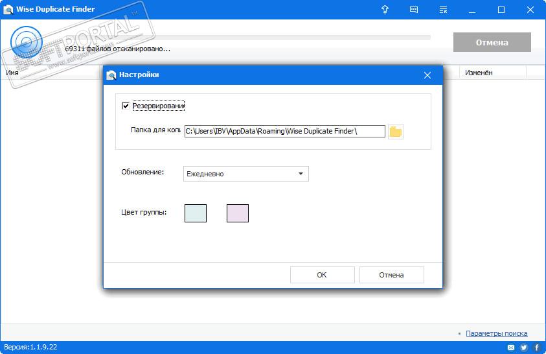The height and width of the screenshot is (354, 546).
Task: Open the Параметры поиска link
Action: [x=497, y=333]
